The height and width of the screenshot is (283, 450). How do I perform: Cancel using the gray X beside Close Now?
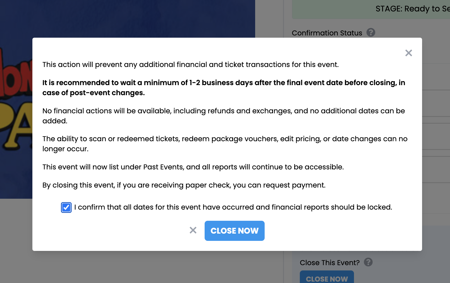[x=193, y=230]
